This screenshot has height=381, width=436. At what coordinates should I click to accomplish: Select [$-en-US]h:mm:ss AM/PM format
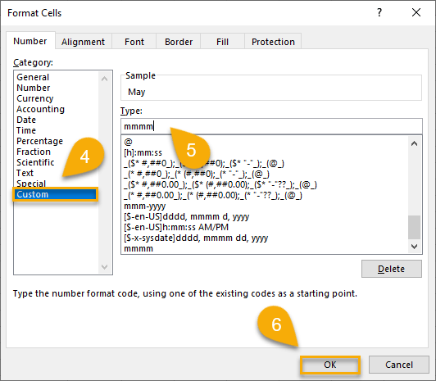click(176, 227)
